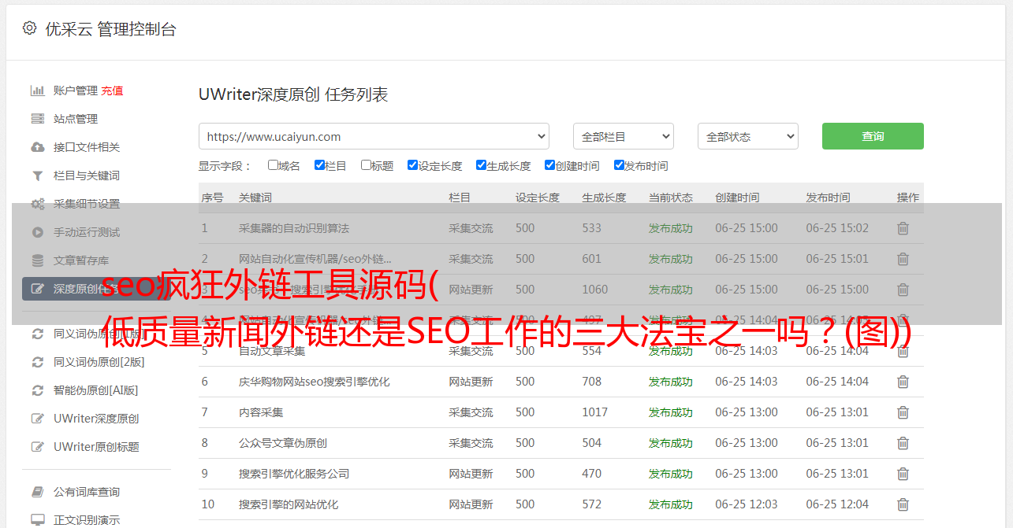Click publish time 06-25 12:04
This screenshot has width=1013, height=528.
coord(837,504)
